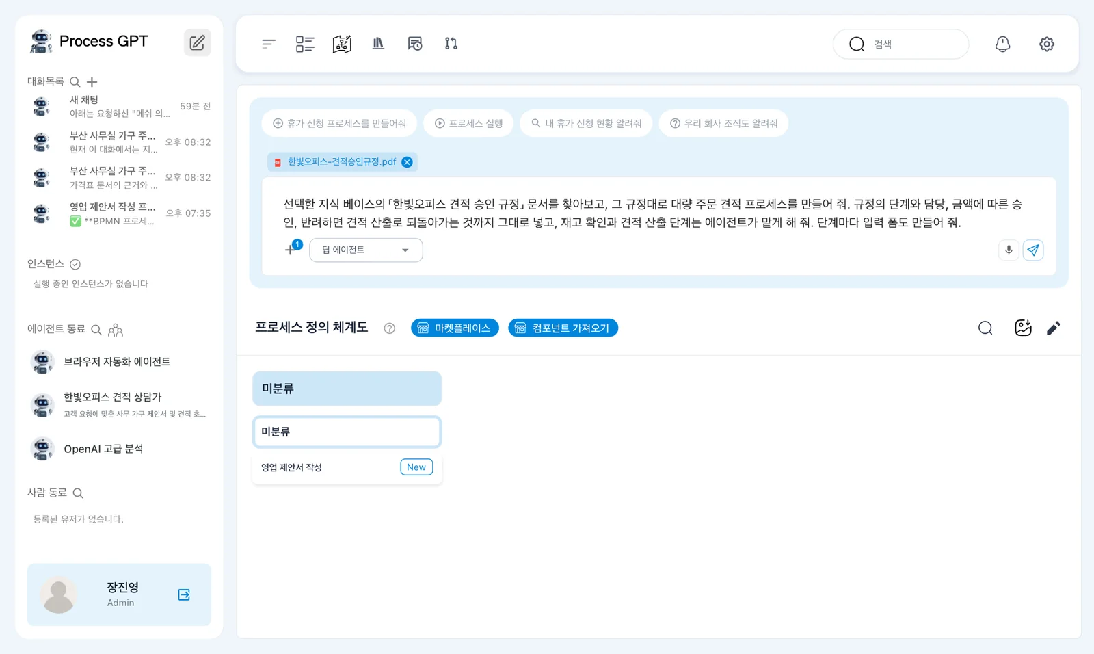1094x654 pixels.
Task: Select the 미분류 category header
Action: point(347,389)
